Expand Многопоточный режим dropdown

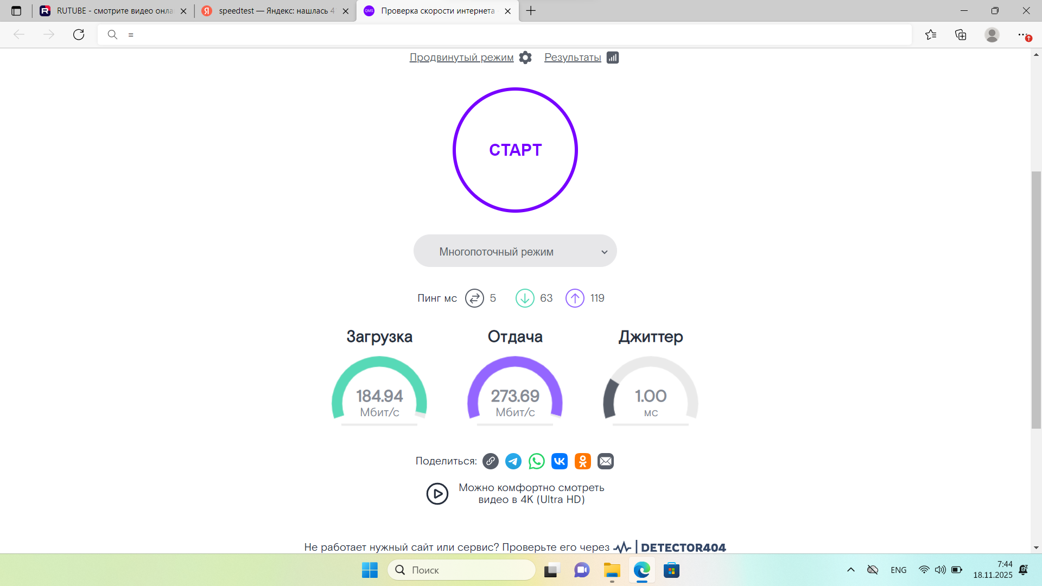[515, 251]
